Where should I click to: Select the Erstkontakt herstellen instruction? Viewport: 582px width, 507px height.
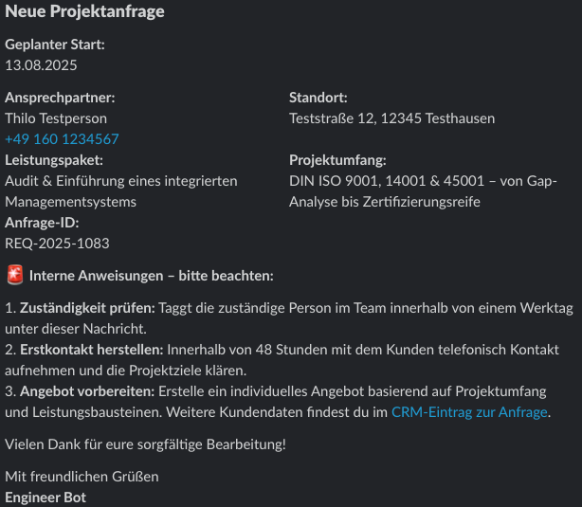click(282, 360)
